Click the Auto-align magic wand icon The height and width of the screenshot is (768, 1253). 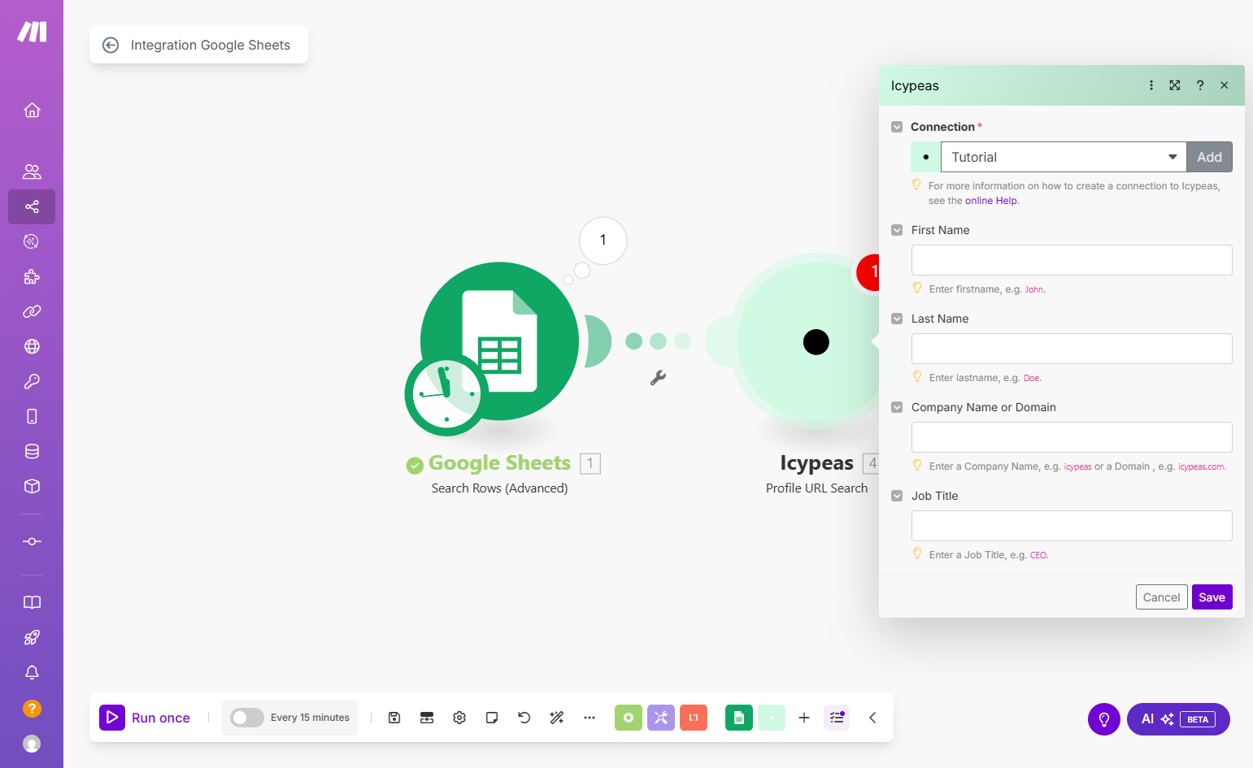coord(557,718)
